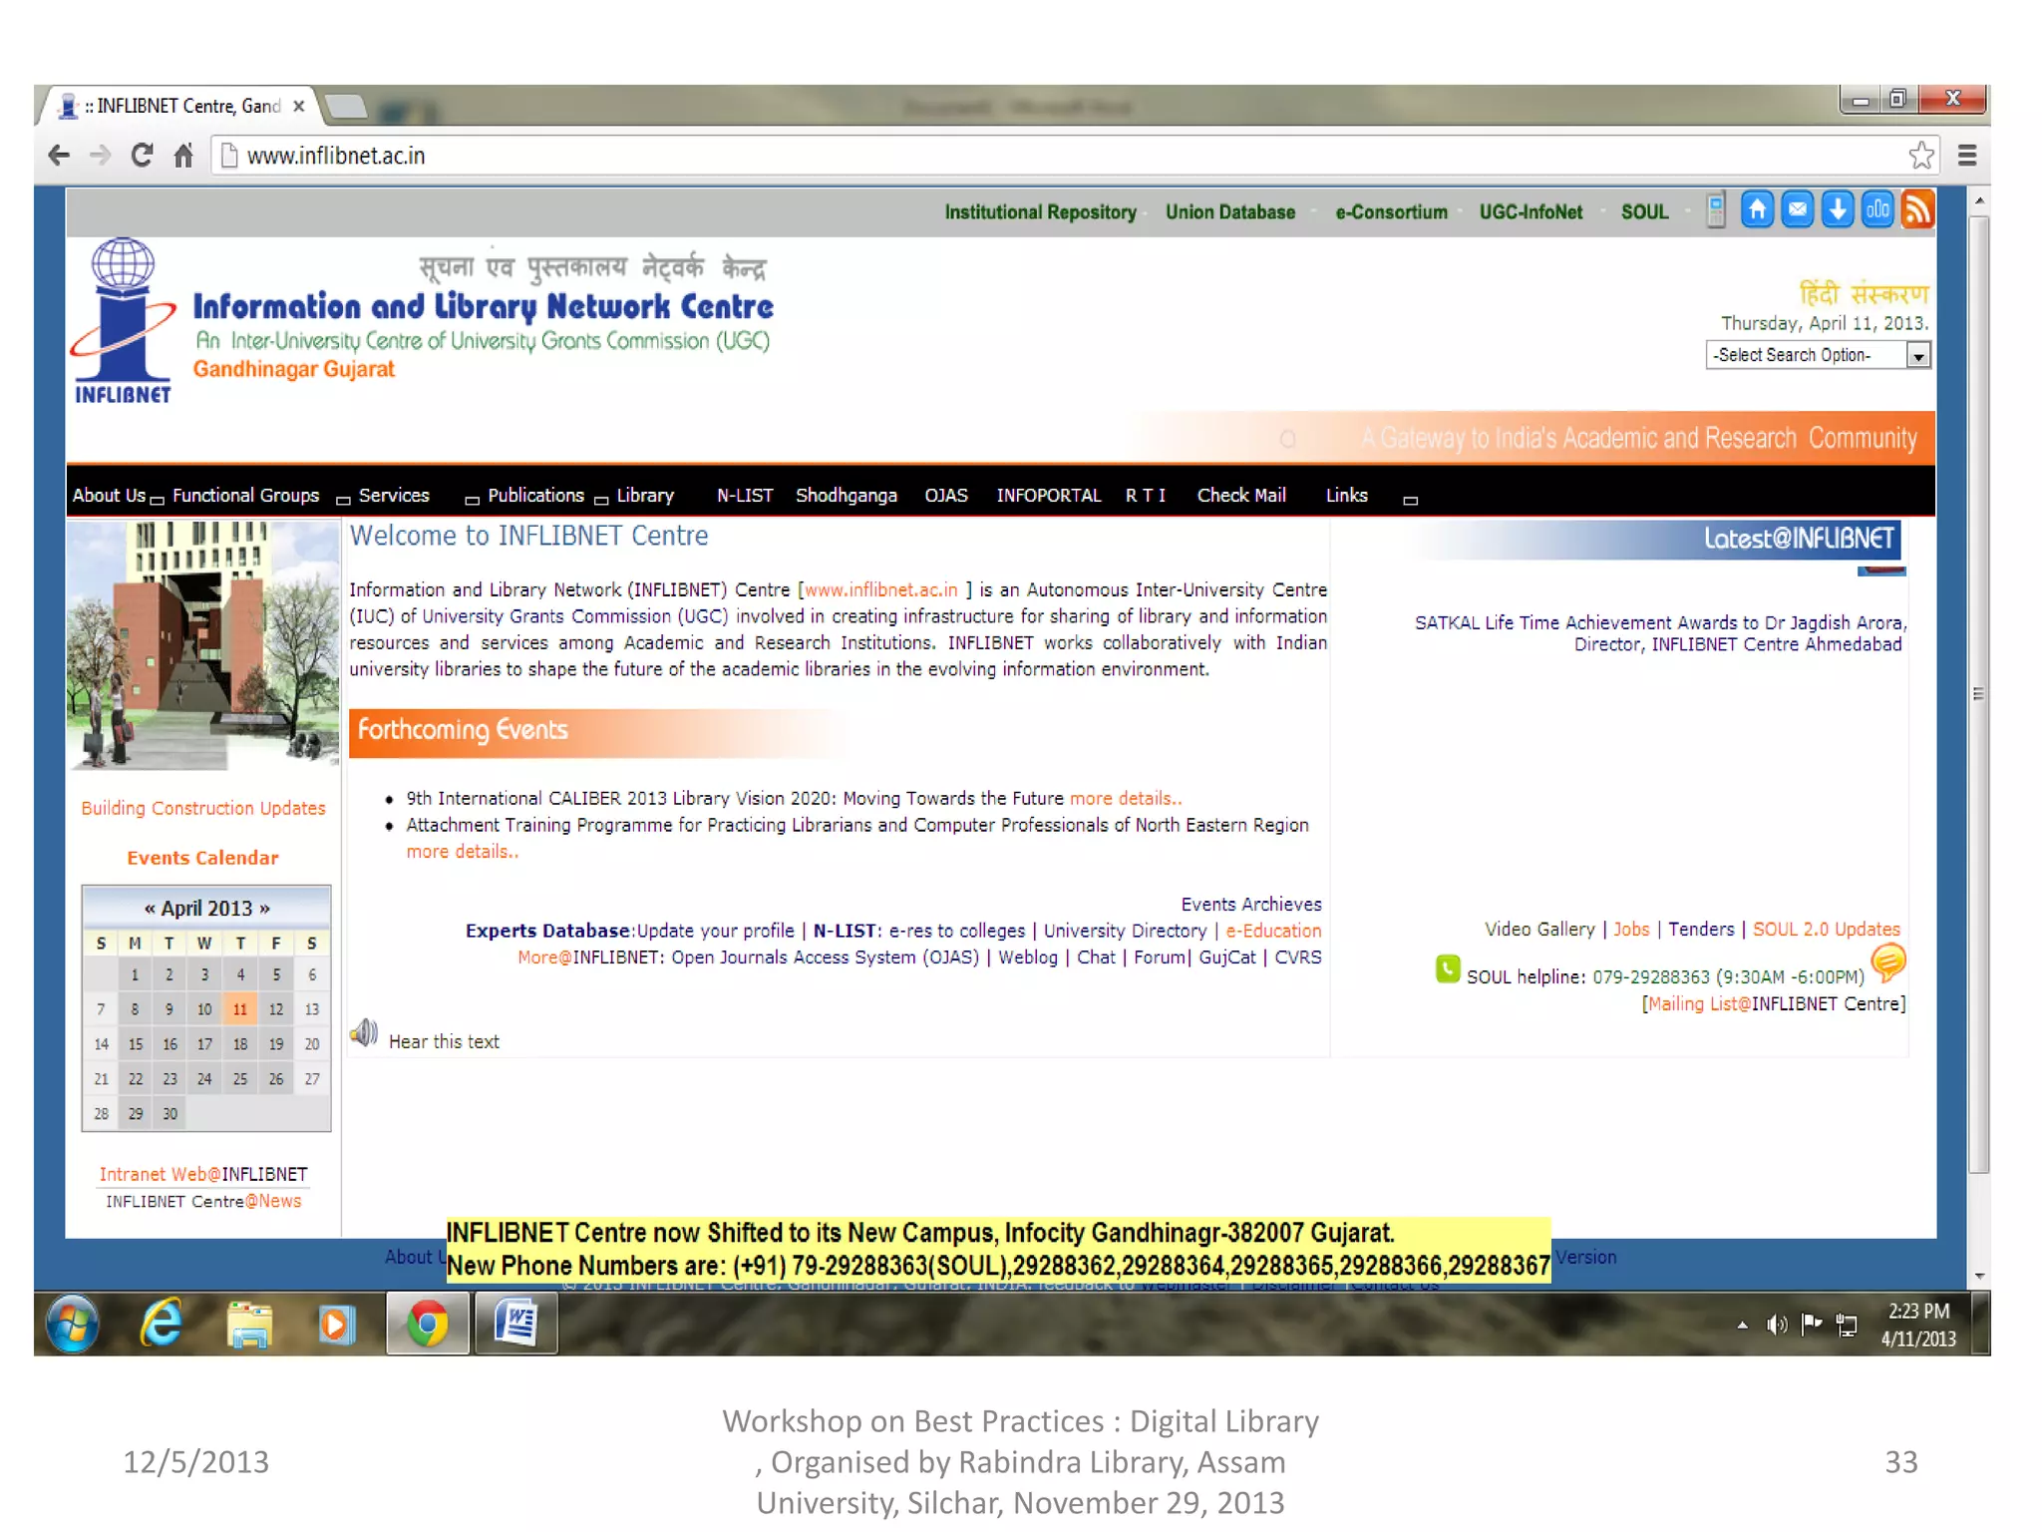This screenshot has width=2042, height=1532.
Task: Open the N-LIST menu item
Action: point(745,496)
